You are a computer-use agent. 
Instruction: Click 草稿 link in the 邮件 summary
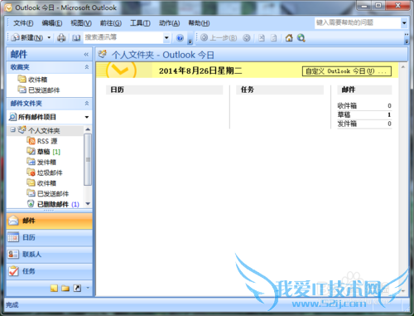344,114
